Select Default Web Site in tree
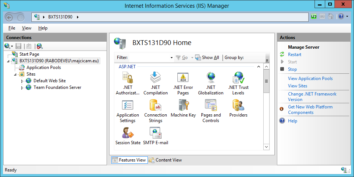354x177 pixels. (50, 81)
